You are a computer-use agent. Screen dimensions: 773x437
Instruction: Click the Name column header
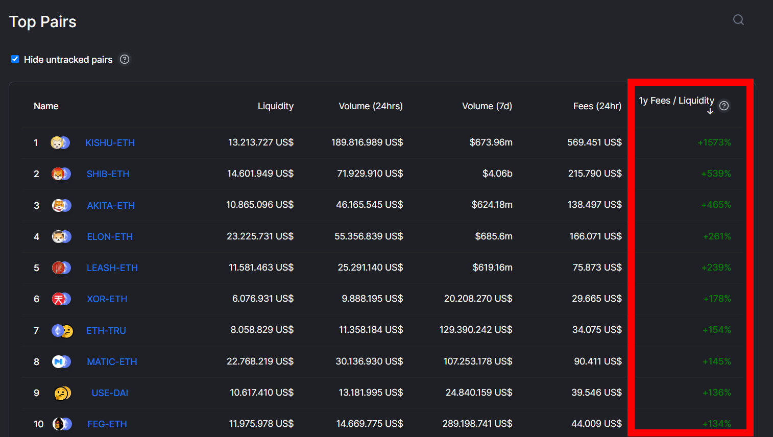[46, 106]
